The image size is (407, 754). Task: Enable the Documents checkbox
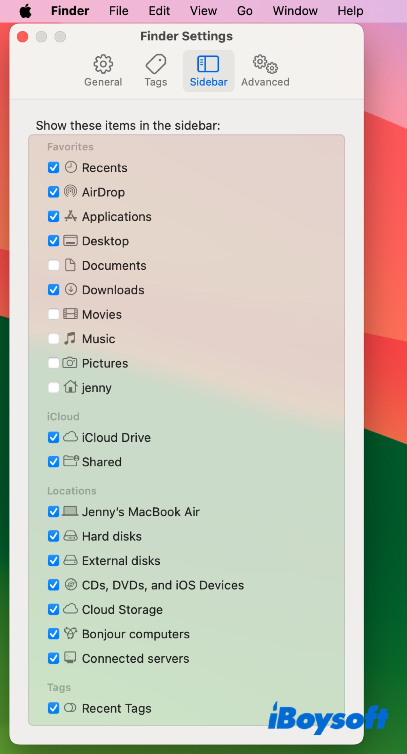coord(54,265)
